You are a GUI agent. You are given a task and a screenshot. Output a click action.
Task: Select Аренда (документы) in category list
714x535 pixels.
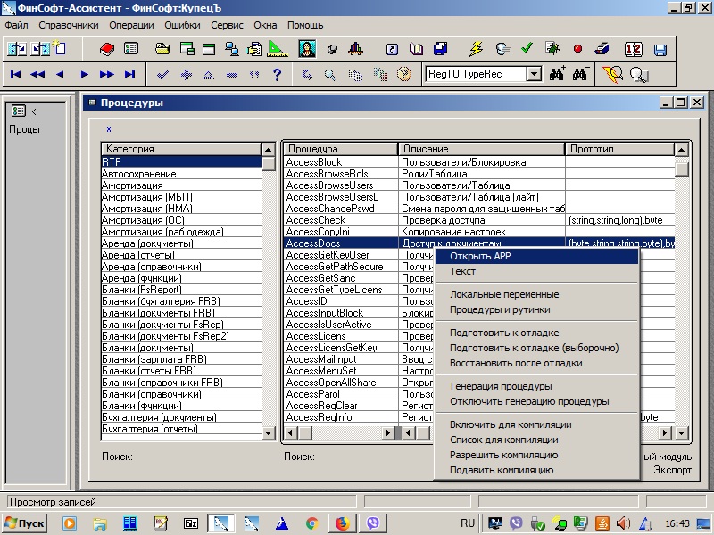[147, 243]
